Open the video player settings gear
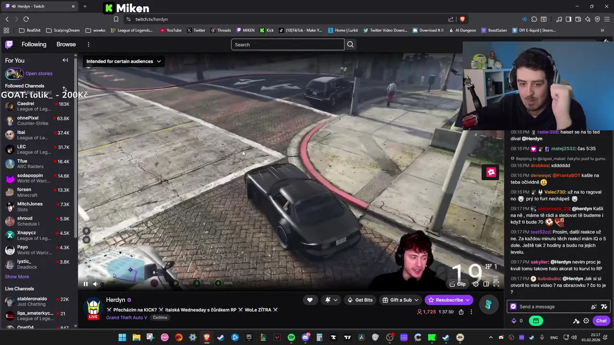Image resolution: width=614 pixels, height=345 pixels. [x=475, y=284]
